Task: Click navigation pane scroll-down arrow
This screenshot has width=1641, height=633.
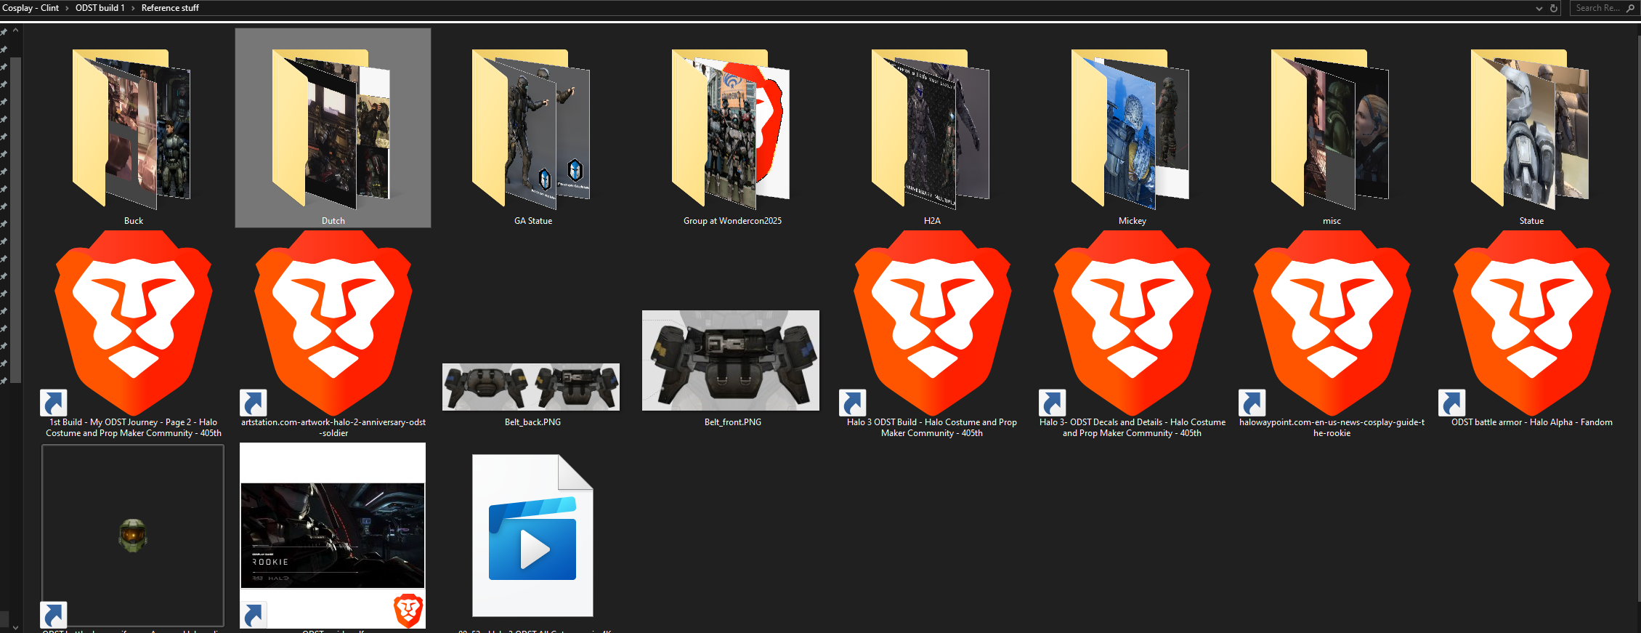Action: click(x=15, y=626)
